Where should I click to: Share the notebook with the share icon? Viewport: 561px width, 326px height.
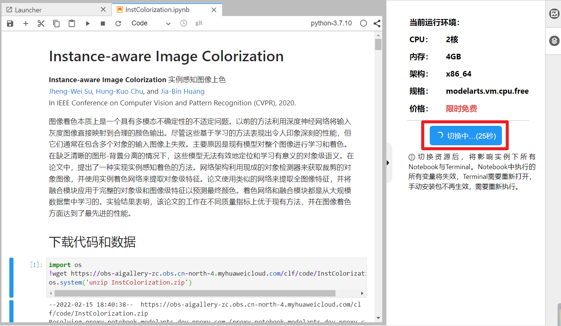[377, 24]
